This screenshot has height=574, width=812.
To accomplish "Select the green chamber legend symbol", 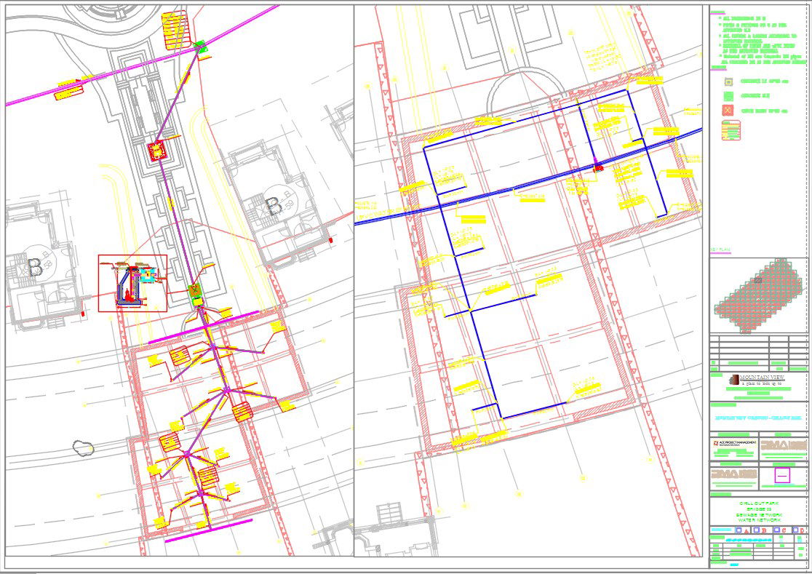I will pyautogui.click(x=727, y=95).
